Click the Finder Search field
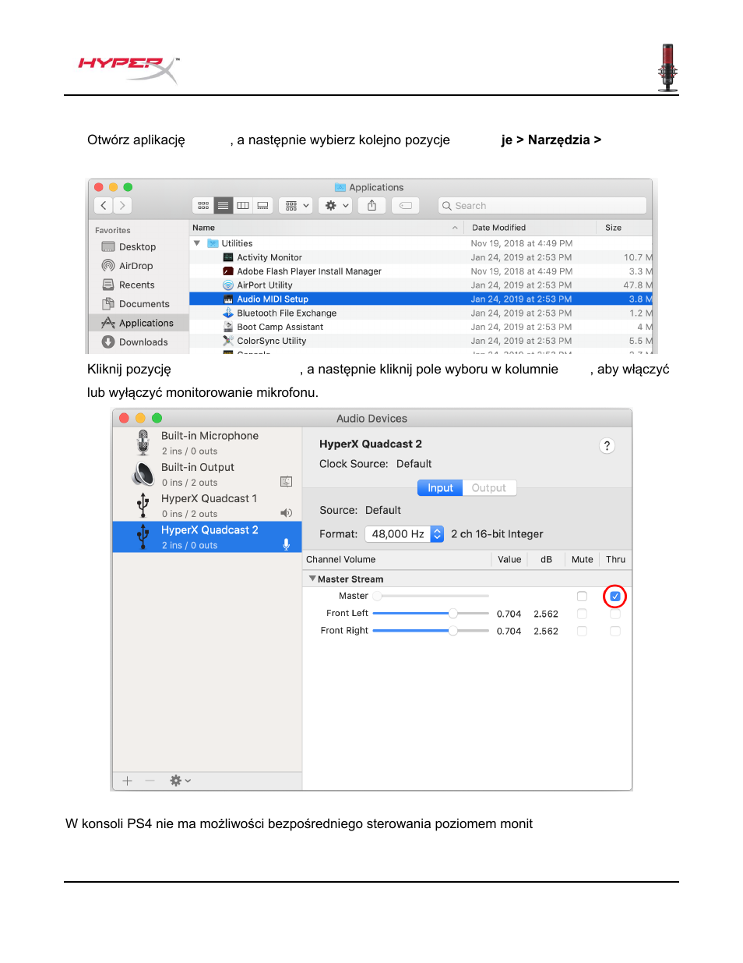Viewport: 743px width, 963px height. click(542, 205)
